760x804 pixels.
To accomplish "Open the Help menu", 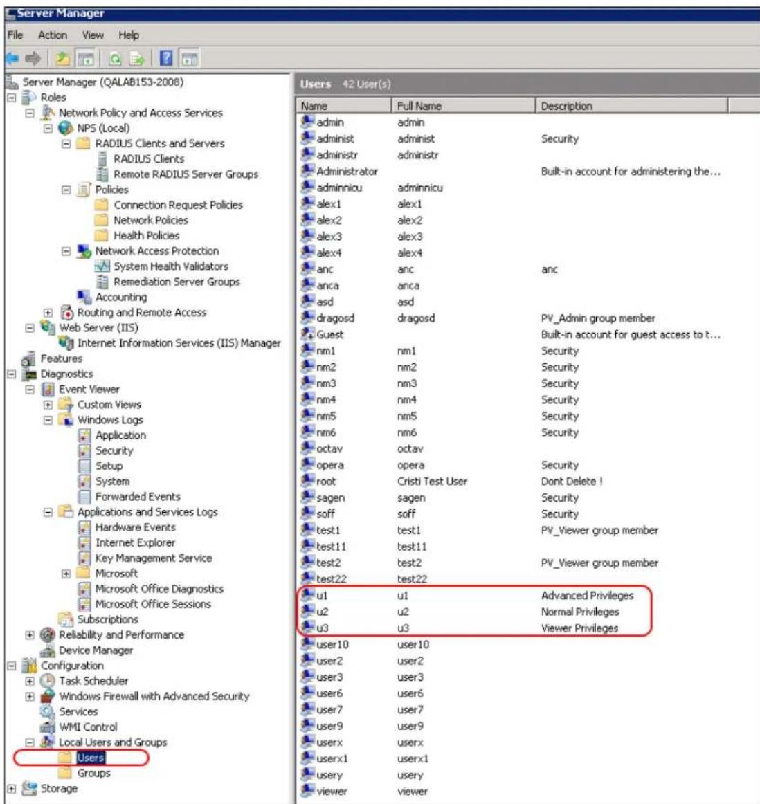I will click(x=129, y=35).
